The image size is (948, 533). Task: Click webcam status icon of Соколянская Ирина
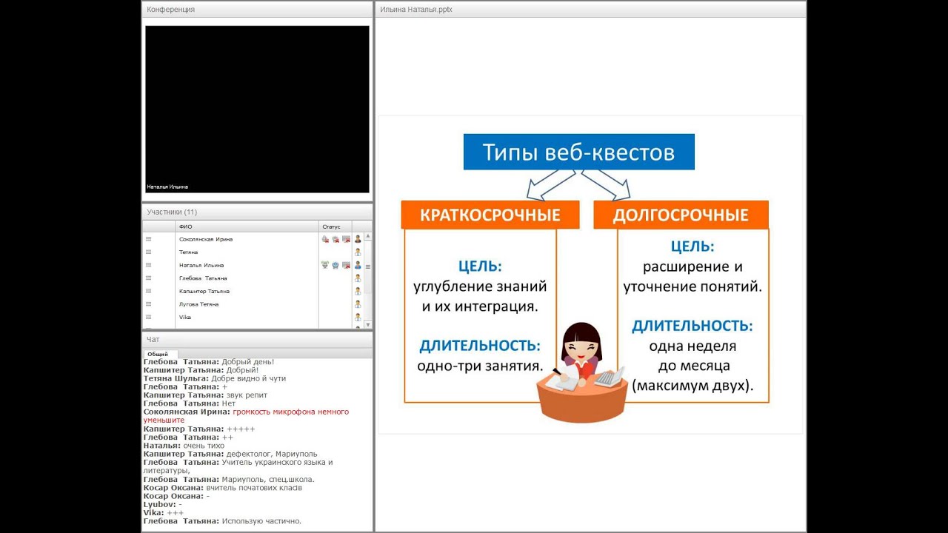click(x=336, y=239)
